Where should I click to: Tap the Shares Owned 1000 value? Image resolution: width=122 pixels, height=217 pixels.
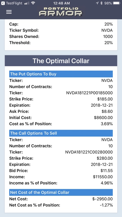[108, 36]
